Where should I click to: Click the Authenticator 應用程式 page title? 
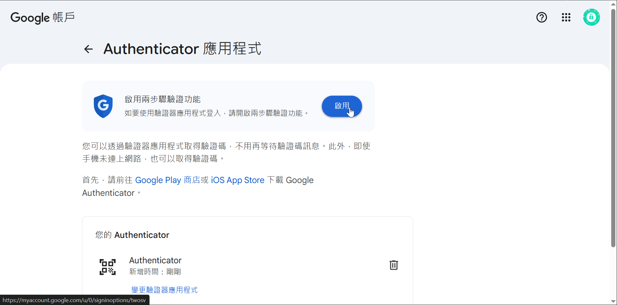coord(182,49)
